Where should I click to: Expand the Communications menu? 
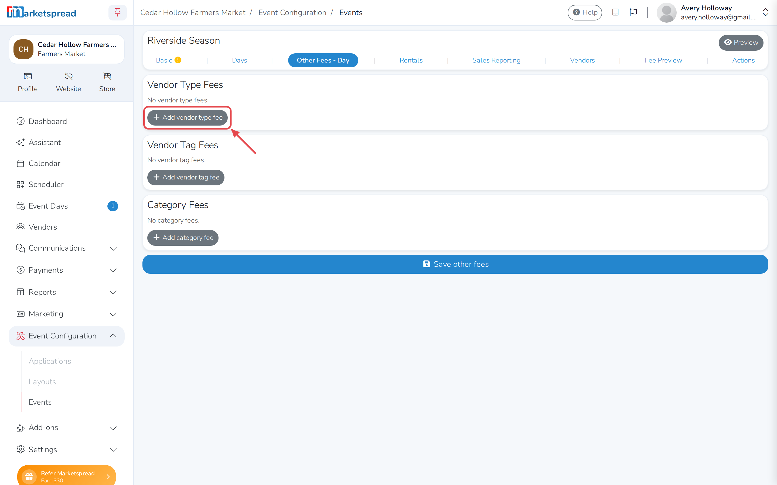point(66,248)
